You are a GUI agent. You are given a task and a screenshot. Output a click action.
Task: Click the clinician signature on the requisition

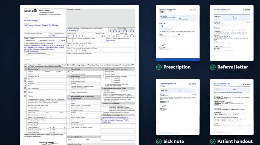[x=49, y=143]
